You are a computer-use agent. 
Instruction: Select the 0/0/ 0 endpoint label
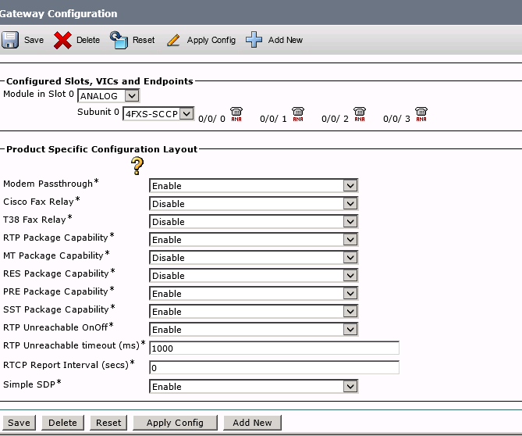211,119
